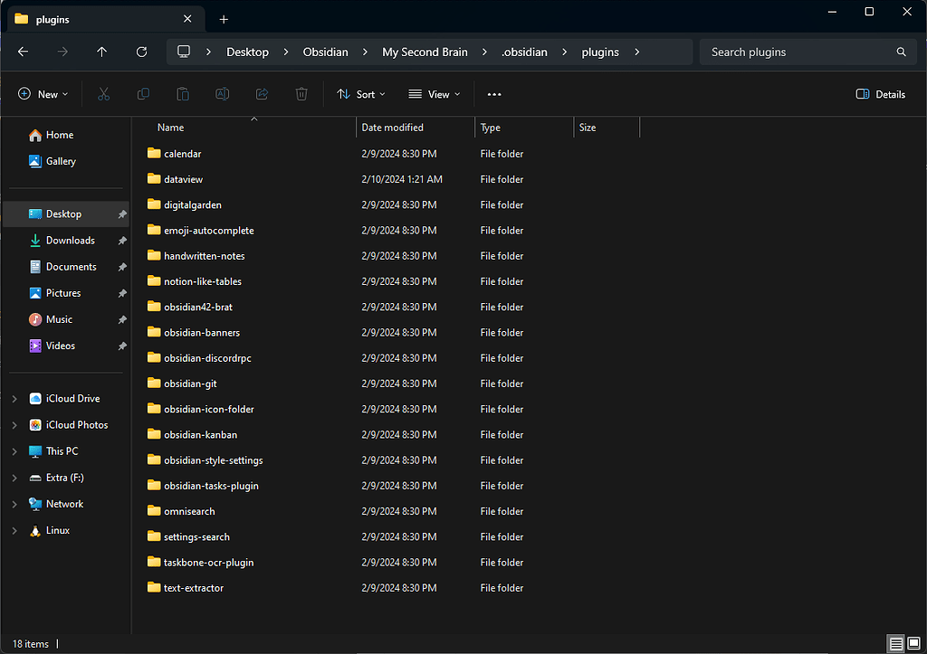Cut the selection using the scissors icon
The image size is (927, 654).
point(104,94)
